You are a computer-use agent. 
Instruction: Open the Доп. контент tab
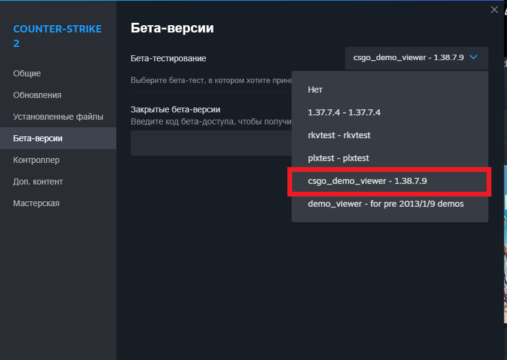[58, 182]
